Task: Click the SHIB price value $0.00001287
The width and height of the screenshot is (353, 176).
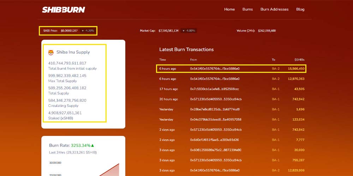Action: click(x=69, y=31)
